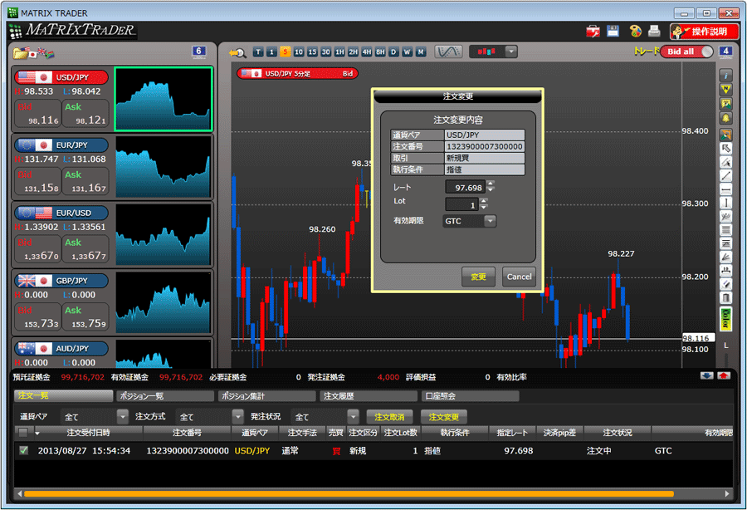Switch to the 注文履歴 tab

tap(369, 395)
